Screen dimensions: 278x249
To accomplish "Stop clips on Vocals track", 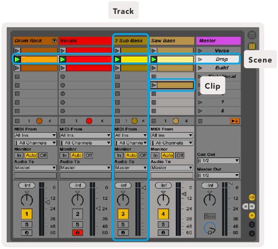I will point(63,121).
